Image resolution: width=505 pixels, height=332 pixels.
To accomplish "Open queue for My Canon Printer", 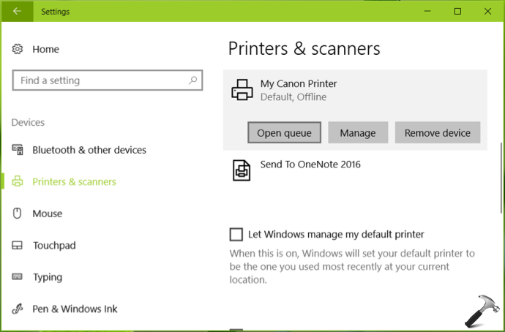I will point(284,132).
